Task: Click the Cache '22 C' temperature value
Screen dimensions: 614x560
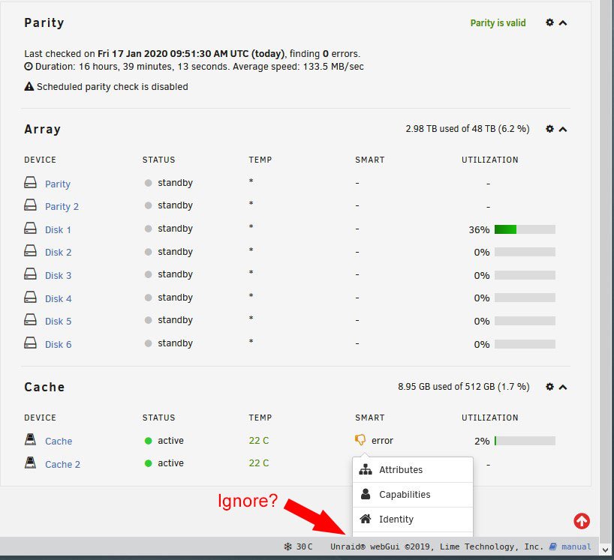Action: [x=258, y=440]
